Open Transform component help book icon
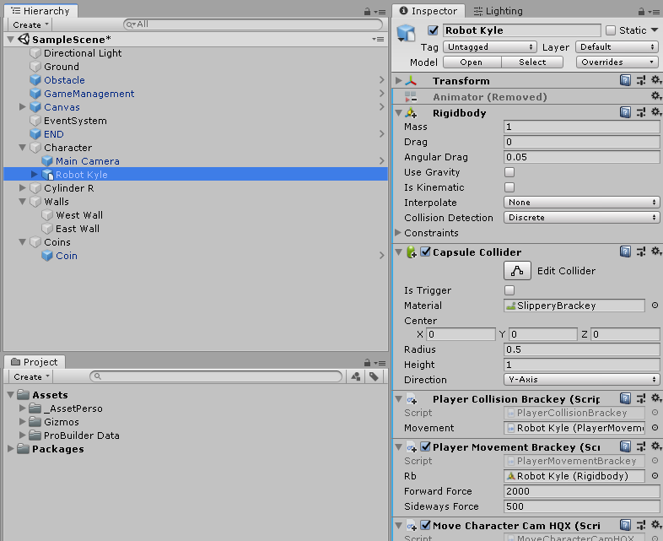663x541 pixels. (625, 80)
